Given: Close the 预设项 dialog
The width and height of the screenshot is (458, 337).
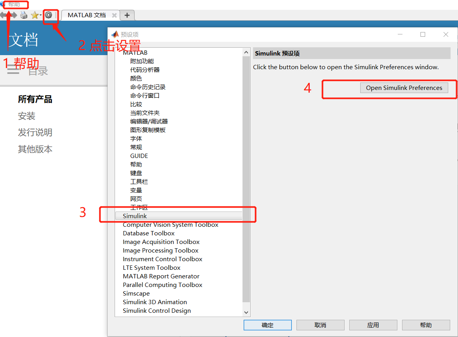Looking at the screenshot, I should tap(446, 34).
